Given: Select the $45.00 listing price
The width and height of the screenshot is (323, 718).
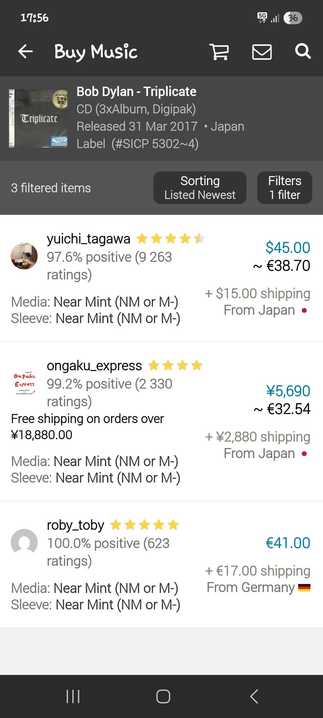Looking at the screenshot, I should click(x=288, y=247).
